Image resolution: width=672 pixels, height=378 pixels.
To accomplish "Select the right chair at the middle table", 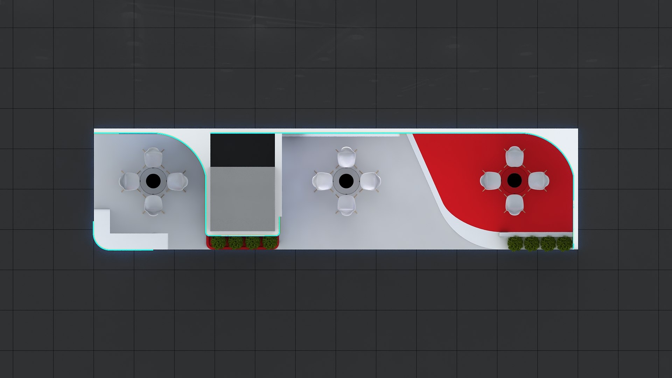I will [x=370, y=181].
